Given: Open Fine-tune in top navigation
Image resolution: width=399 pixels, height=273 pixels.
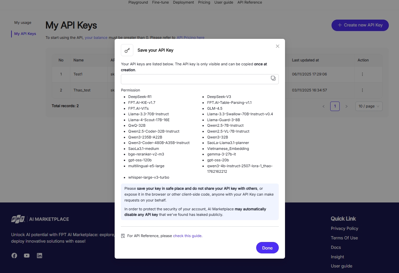Looking at the screenshot, I should click(x=161, y=2).
